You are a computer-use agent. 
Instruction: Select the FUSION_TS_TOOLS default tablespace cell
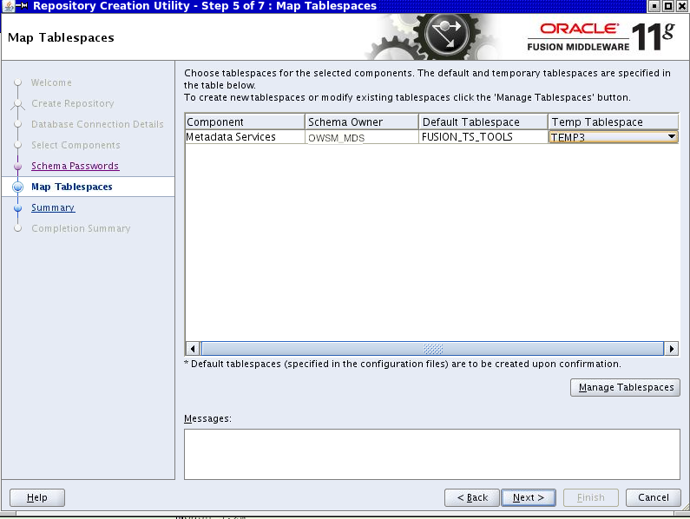pyautogui.click(x=483, y=137)
